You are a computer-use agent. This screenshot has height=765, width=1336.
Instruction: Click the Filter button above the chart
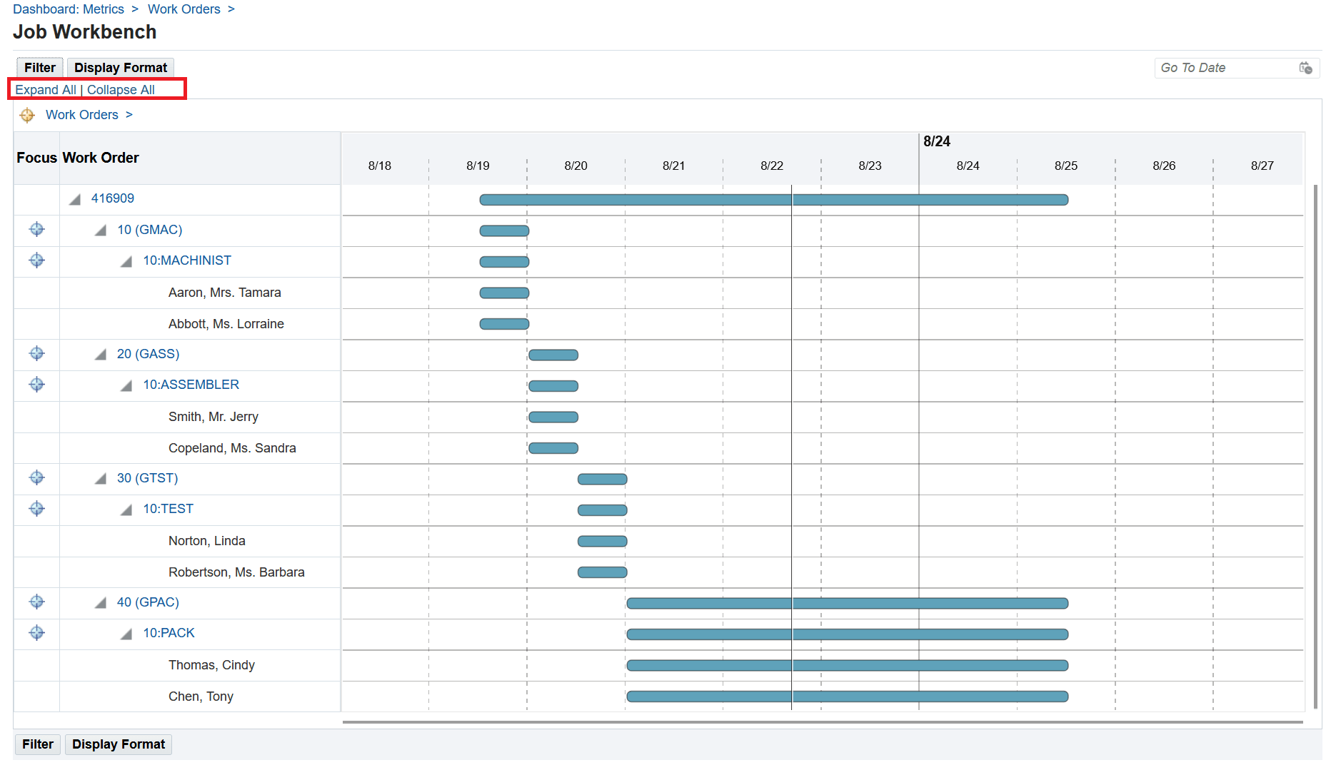coord(40,68)
